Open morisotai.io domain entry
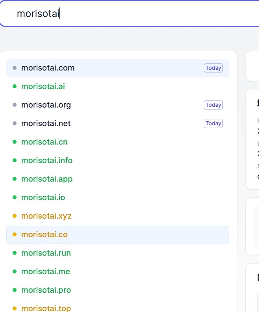Screen dimensions: 259x312 point(43,198)
